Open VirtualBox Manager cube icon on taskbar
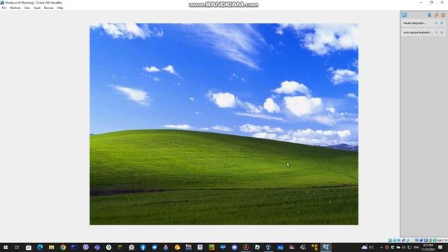The width and height of the screenshot is (448, 252). pos(269,247)
